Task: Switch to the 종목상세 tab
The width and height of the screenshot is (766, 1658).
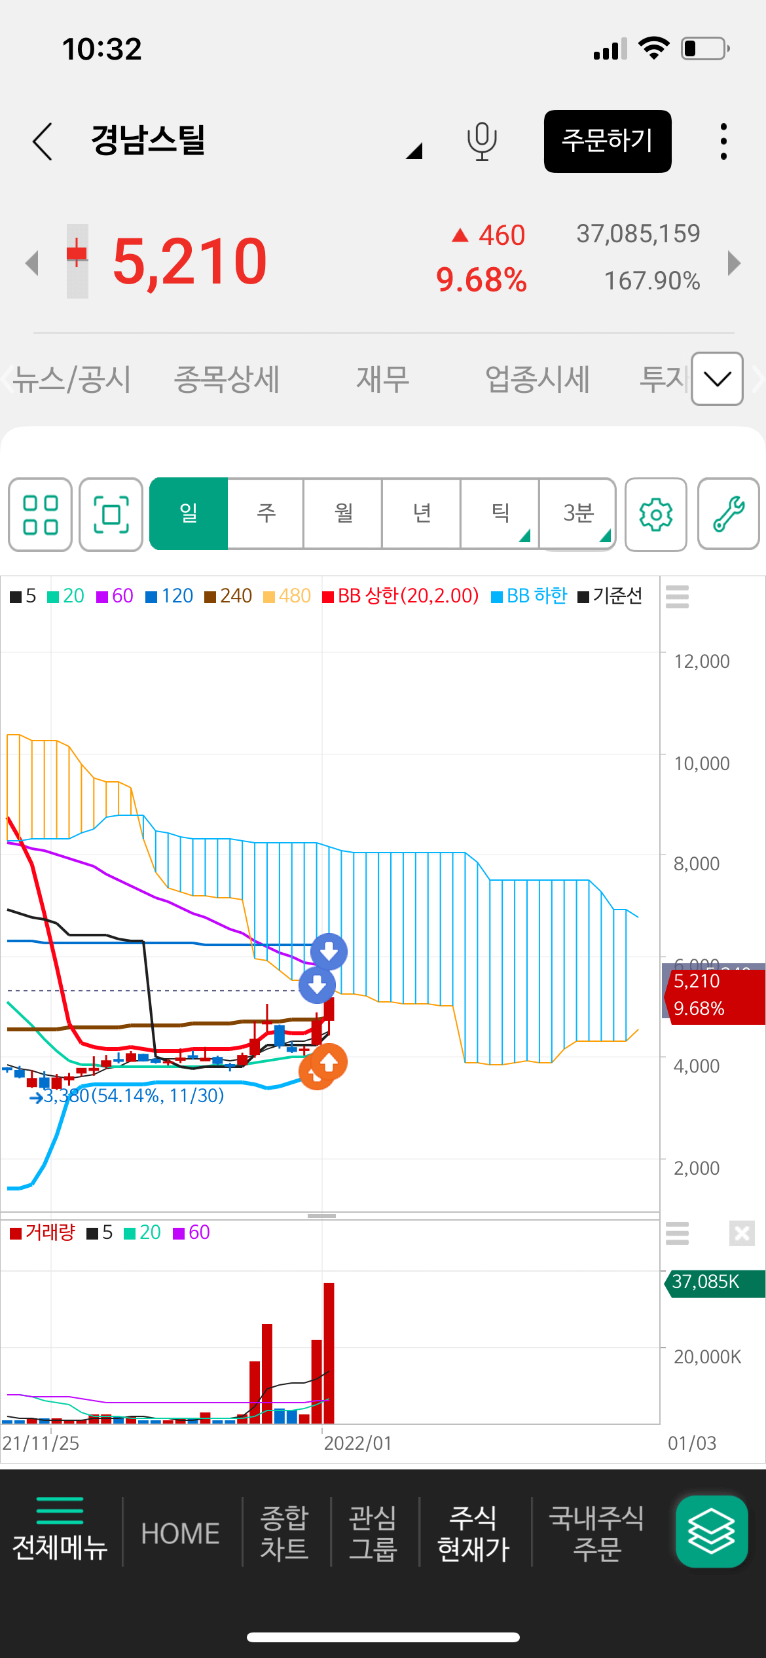Action: (x=227, y=379)
